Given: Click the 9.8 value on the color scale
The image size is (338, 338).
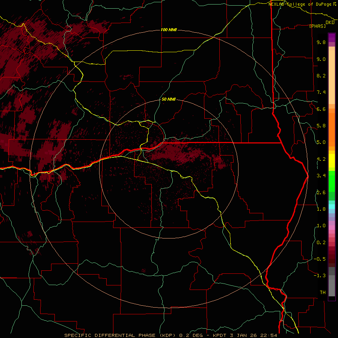Looking at the screenshot, I should point(321,42).
